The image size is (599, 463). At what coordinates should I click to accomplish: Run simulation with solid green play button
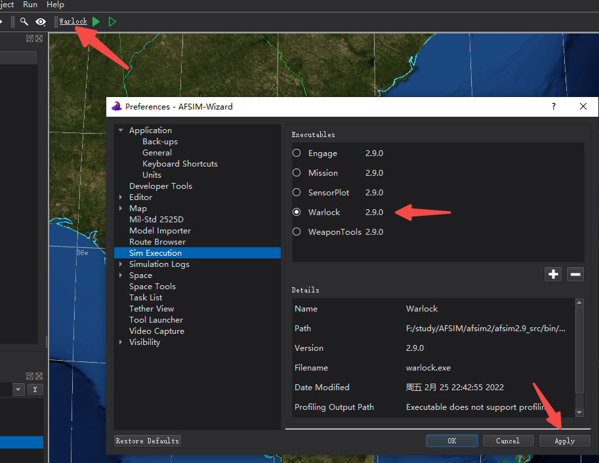[x=96, y=22]
